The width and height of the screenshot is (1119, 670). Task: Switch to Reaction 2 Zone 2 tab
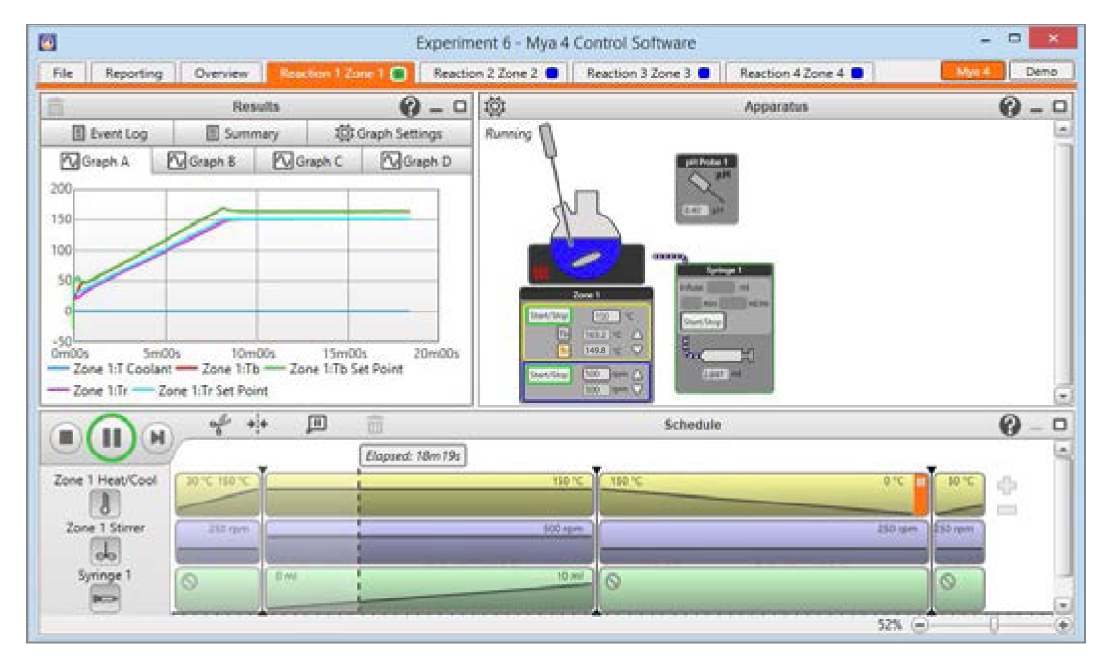click(495, 72)
